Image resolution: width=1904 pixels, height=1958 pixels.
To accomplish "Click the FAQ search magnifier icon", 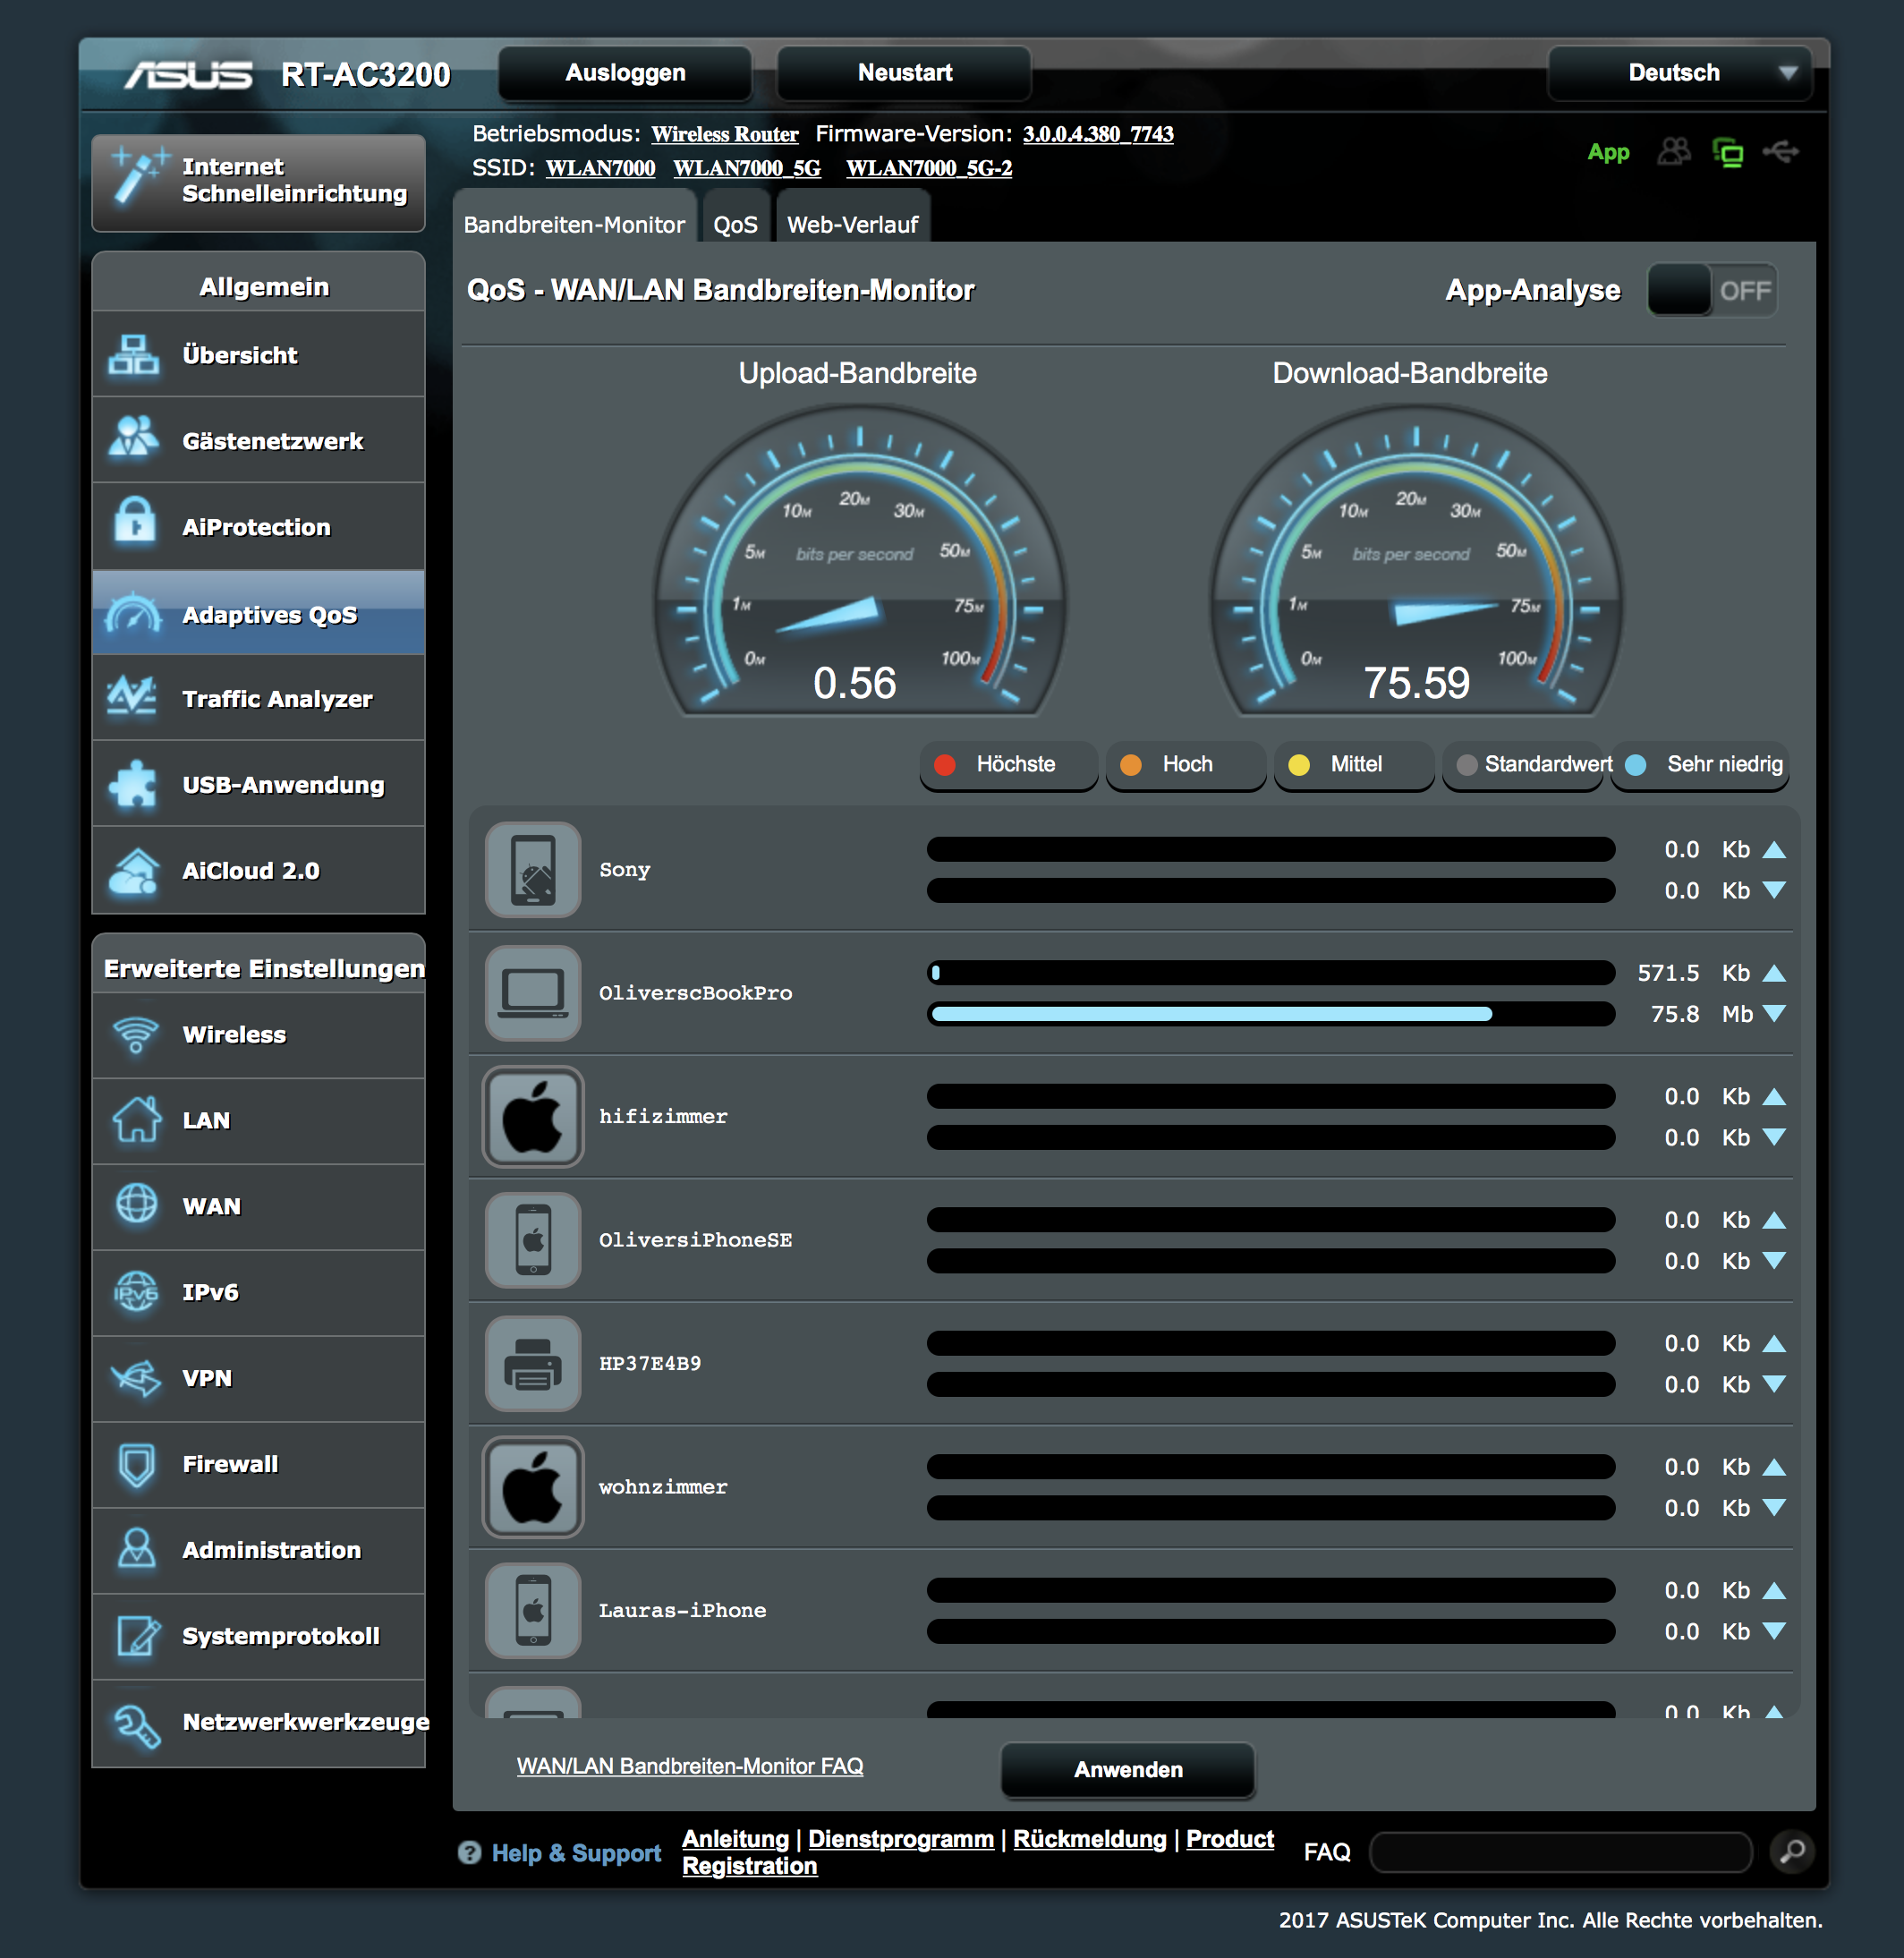I will click(1792, 1851).
